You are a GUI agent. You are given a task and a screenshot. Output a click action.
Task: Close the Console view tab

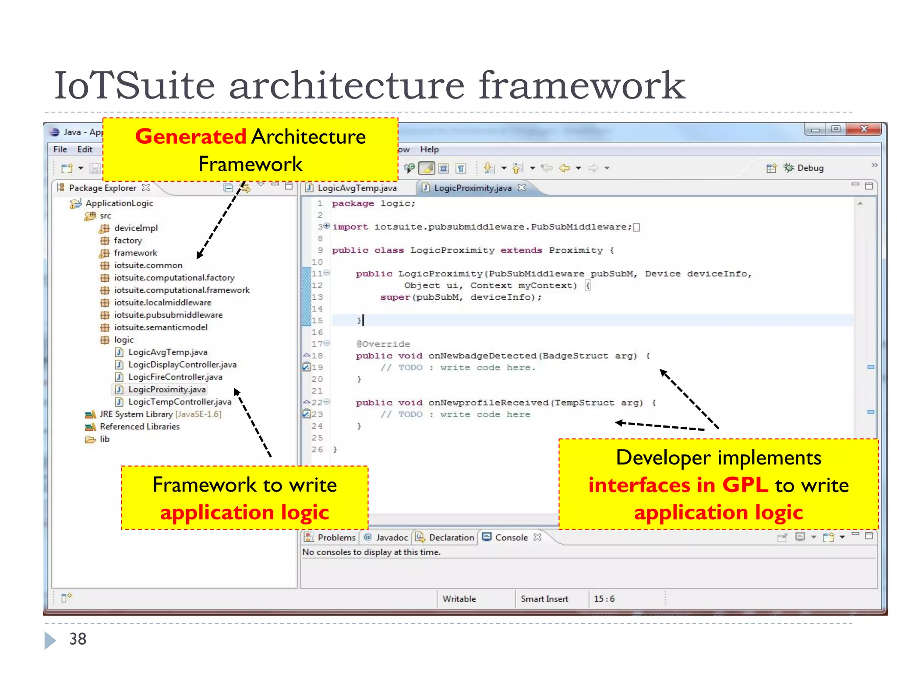537,537
